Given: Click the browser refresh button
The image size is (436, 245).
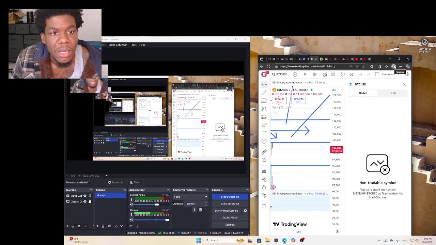Looking at the screenshot, I should pyautogui.click(x=269, y=66).
